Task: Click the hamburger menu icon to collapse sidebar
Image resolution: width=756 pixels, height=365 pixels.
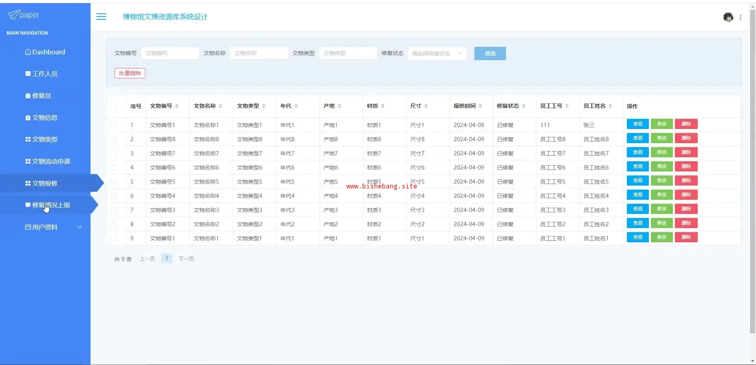Action: (101, 17)
